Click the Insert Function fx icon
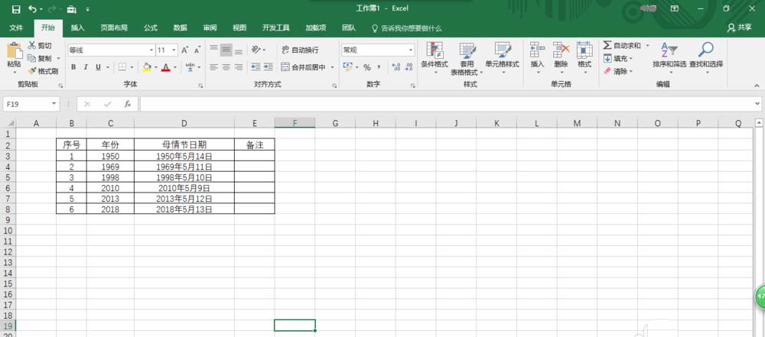Viewport: 765px width, 337px height. point(128,104)
